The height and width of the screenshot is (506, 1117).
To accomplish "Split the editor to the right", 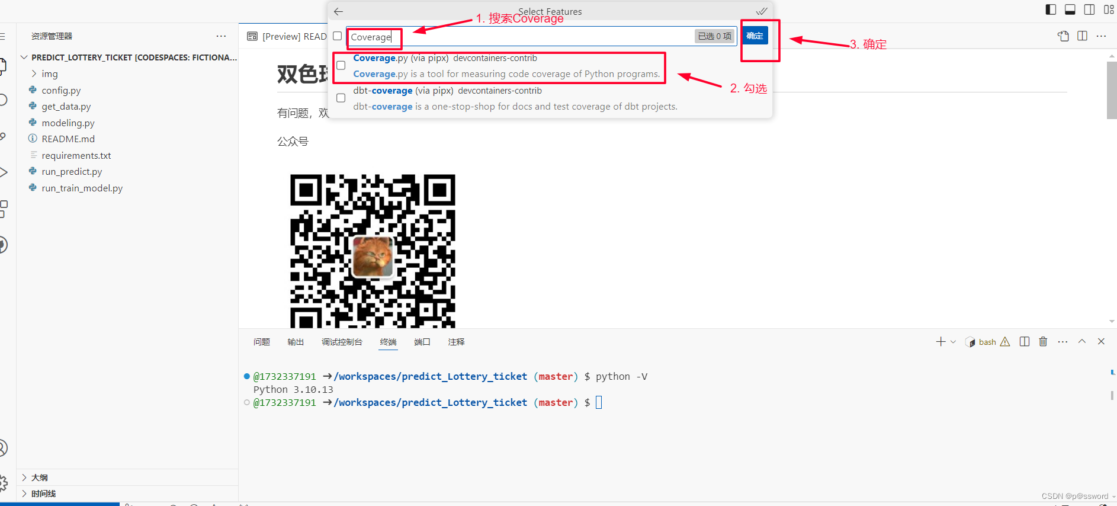I will (1082, 36).
